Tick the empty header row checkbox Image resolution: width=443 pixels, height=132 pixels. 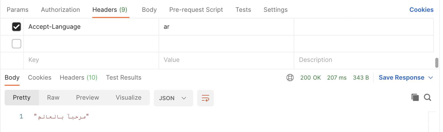pyautogui.click(x=17, y=44)
